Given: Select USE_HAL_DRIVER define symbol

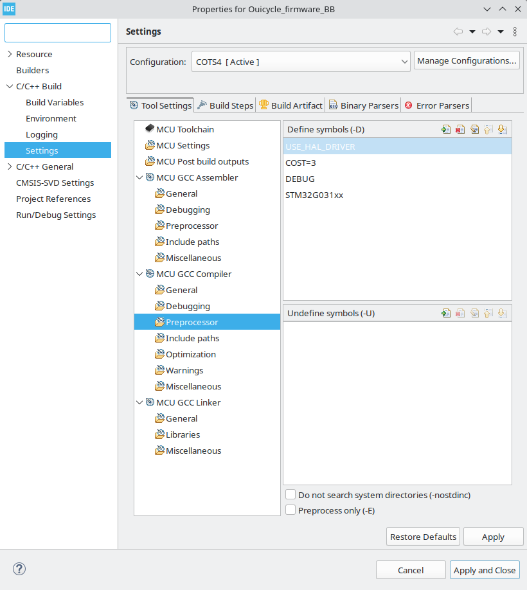Looking at the screenshot, I should tap(397, 147).
